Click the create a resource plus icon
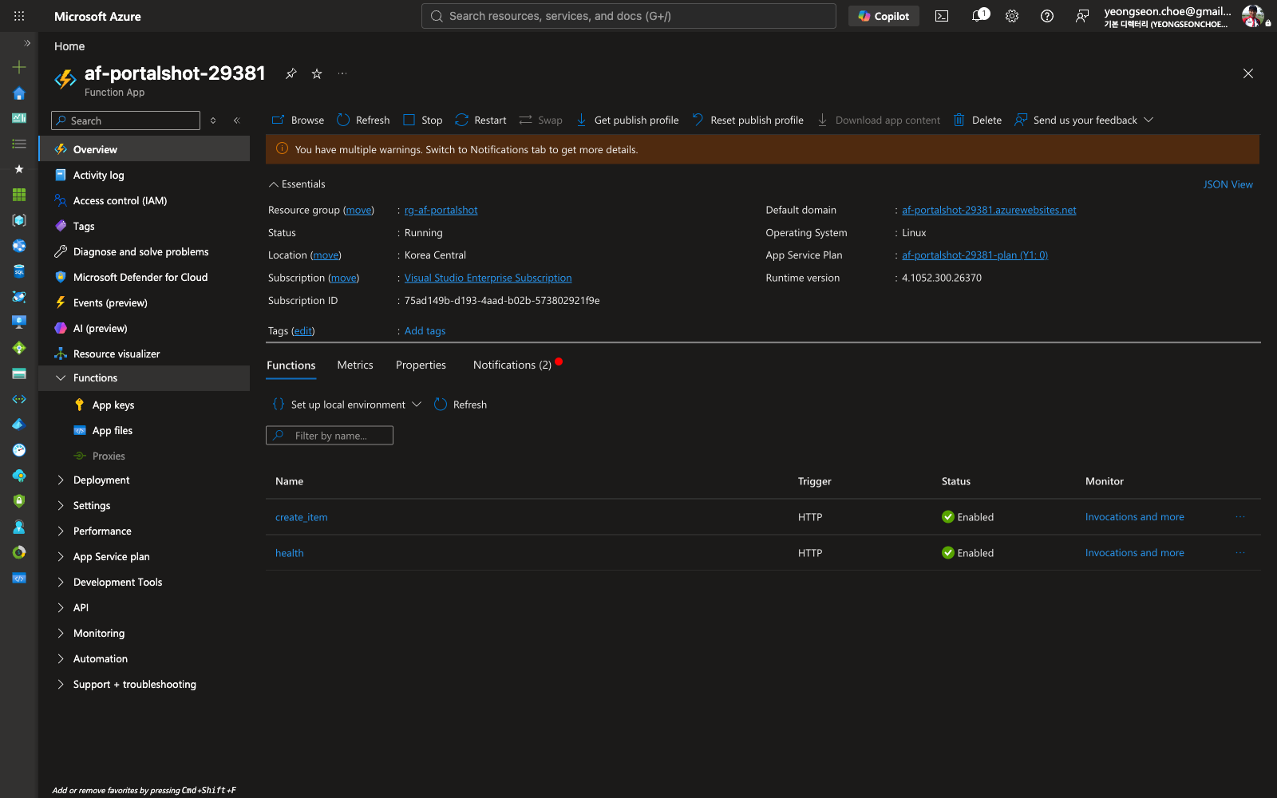The width and height of the screenshot is (1277, 798). (x=19, y=67)
